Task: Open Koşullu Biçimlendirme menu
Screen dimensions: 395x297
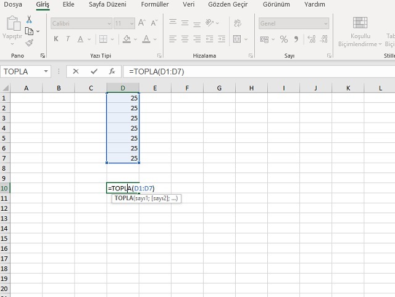Action: tap(360, 31)
